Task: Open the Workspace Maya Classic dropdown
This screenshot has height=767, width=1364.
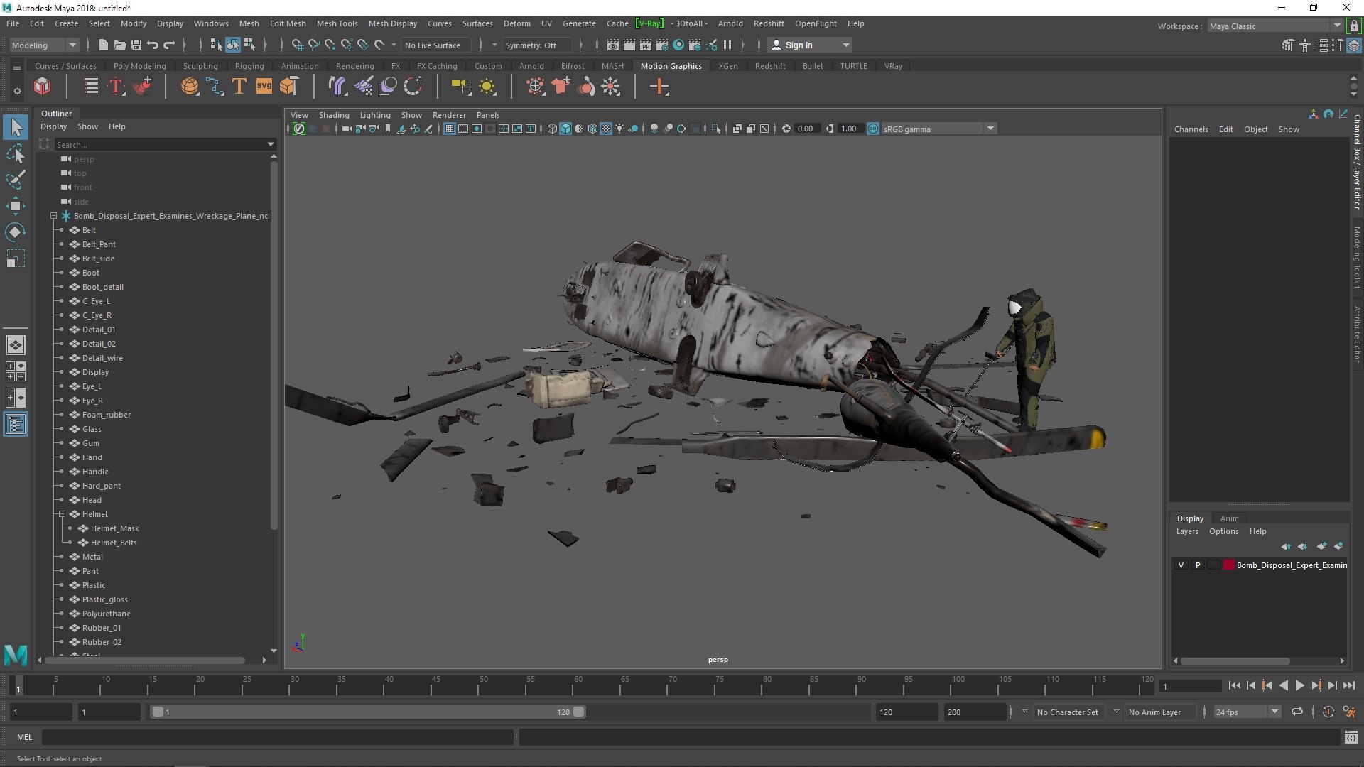Action: pos(1274,26)
